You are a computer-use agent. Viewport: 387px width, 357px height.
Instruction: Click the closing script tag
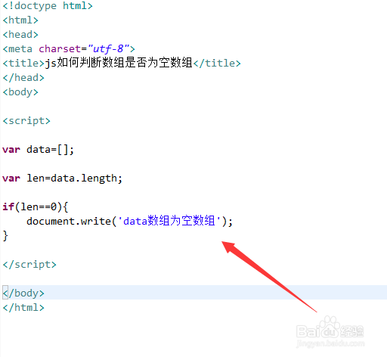(x=29, y=264)
